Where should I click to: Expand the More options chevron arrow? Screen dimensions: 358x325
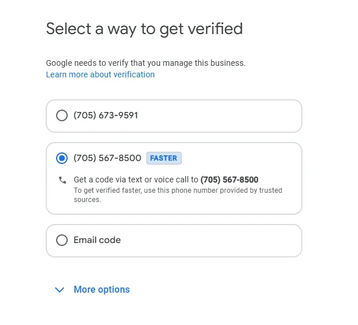pos(59,290)
